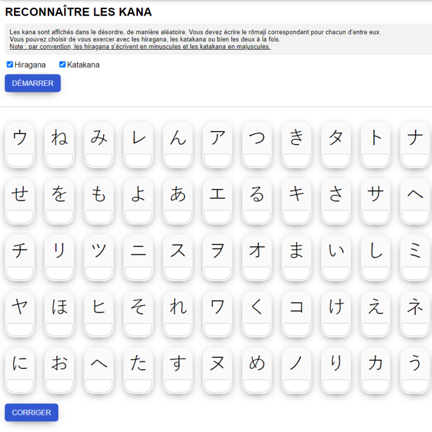Focus the romaji field under ヲ
The width and height of the screenshot is (432, 432).
218,273
